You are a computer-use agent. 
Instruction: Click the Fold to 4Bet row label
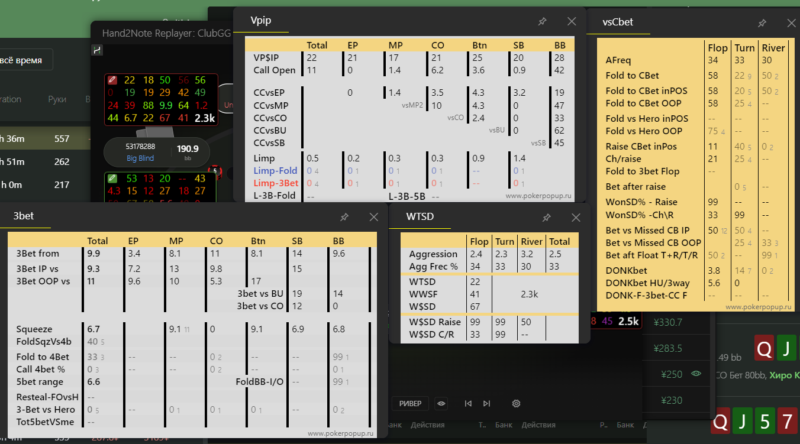[43, 357]
